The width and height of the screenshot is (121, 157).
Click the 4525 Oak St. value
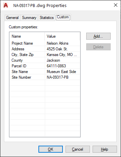63,49
